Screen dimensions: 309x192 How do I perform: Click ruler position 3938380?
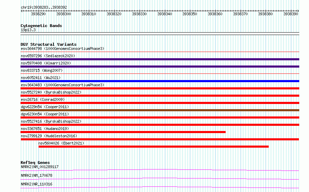click(x=265, y=14)
